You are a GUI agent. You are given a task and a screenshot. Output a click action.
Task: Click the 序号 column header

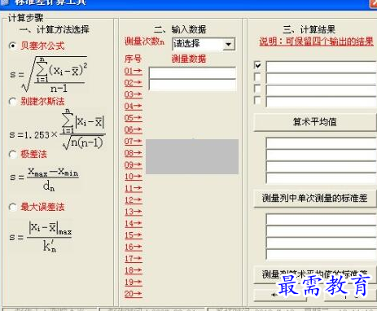(x=133, y=59)
